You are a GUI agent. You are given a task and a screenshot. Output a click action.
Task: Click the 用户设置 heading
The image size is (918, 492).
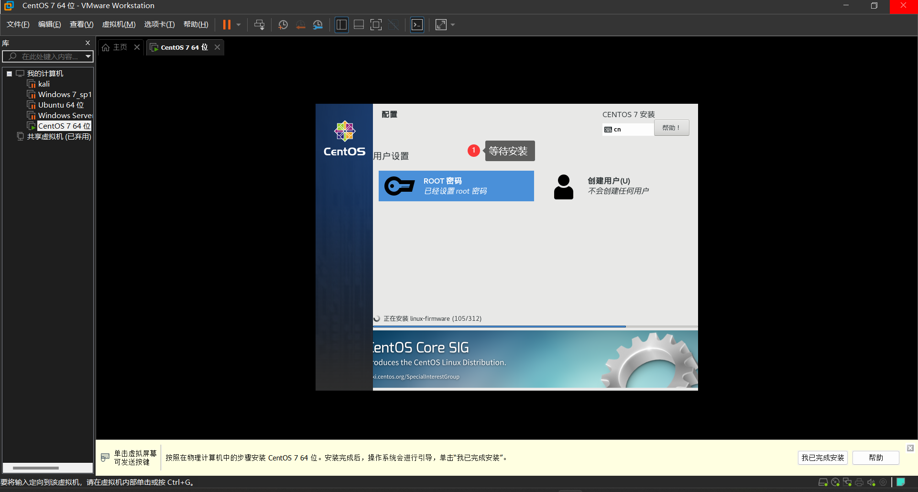pyautogui.click(x=391, y=156)
